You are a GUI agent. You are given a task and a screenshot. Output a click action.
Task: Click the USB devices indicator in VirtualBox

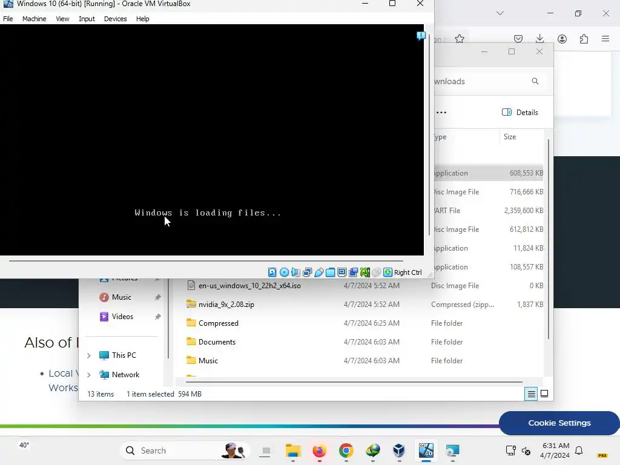click(318, 272)
